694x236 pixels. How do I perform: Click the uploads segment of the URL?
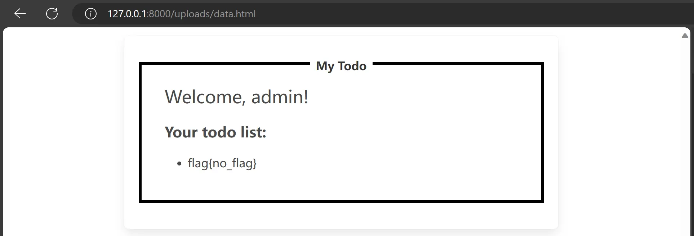point(192,14)
